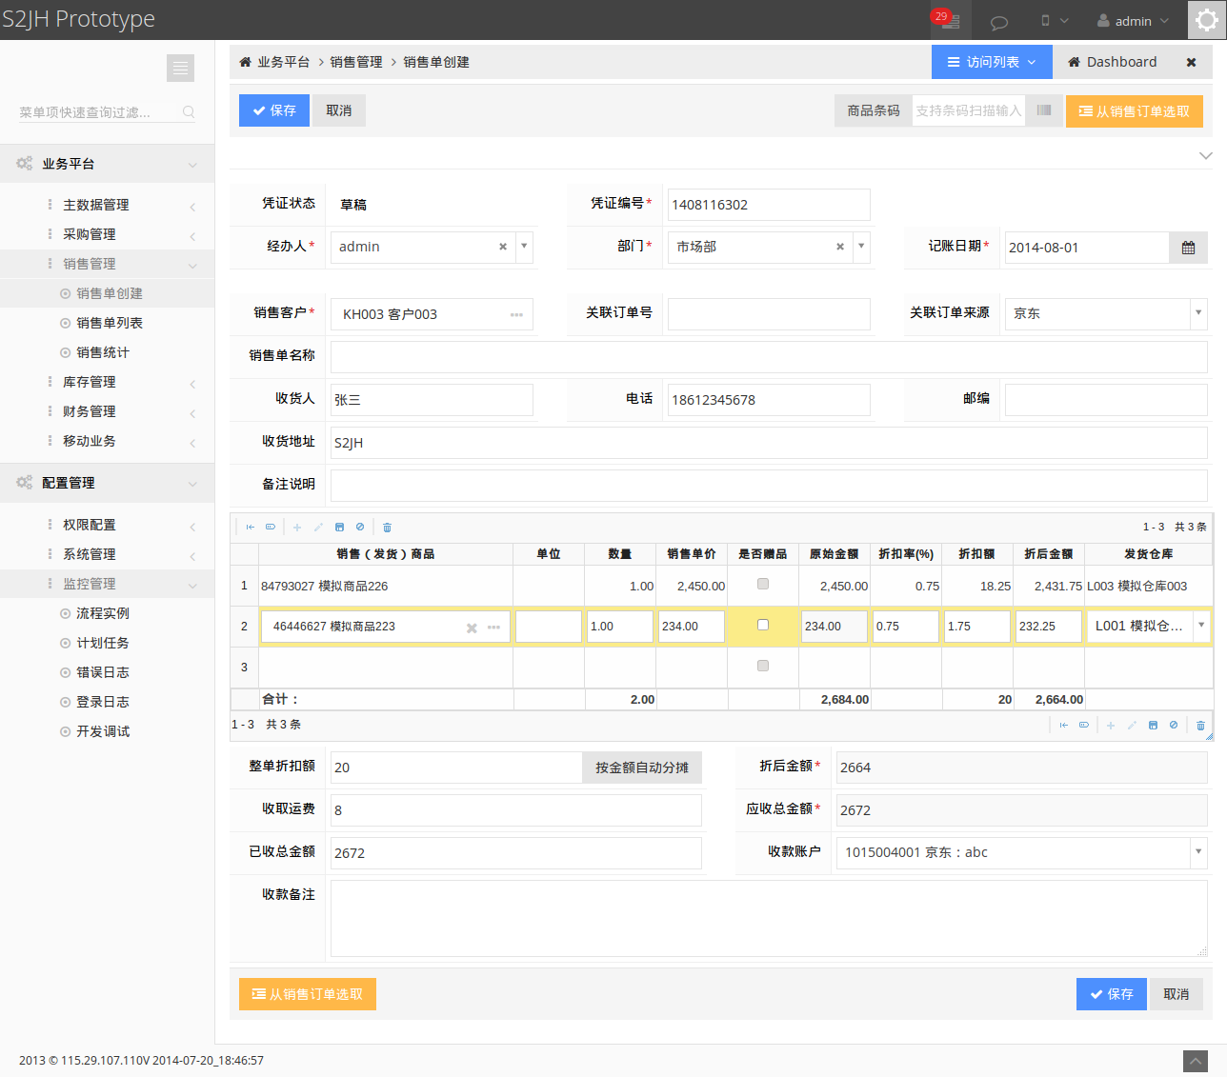Open the 记账日期 calendar picker
Screen dimensions: 1227x1077
pos(1188,248)
